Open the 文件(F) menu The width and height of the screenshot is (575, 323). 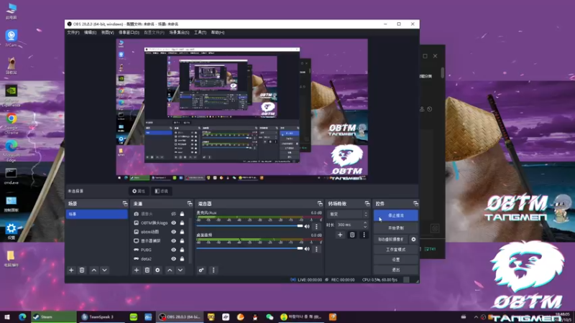click(x=73, y=32)
